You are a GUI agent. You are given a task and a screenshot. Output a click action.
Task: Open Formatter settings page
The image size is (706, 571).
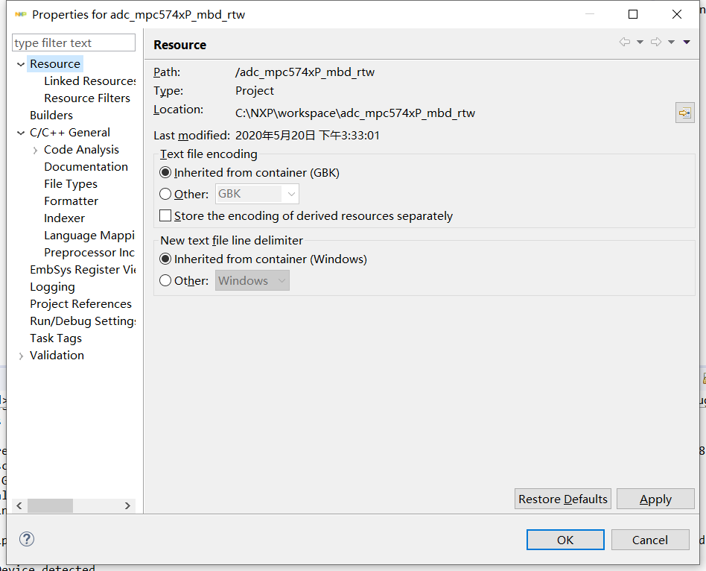coord(71,201)
